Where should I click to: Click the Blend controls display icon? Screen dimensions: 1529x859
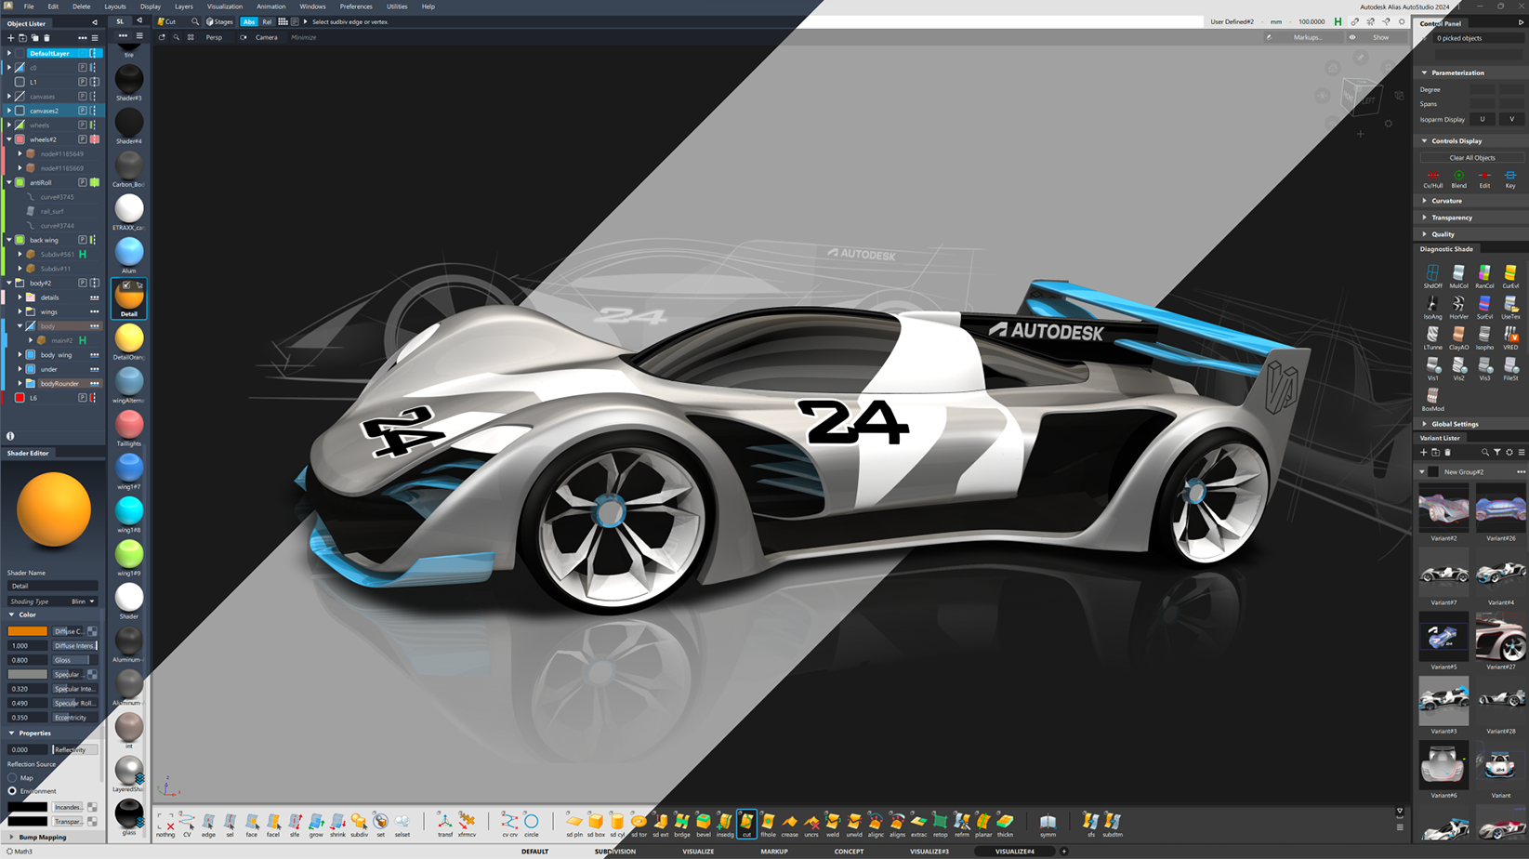coord(1458,178)
